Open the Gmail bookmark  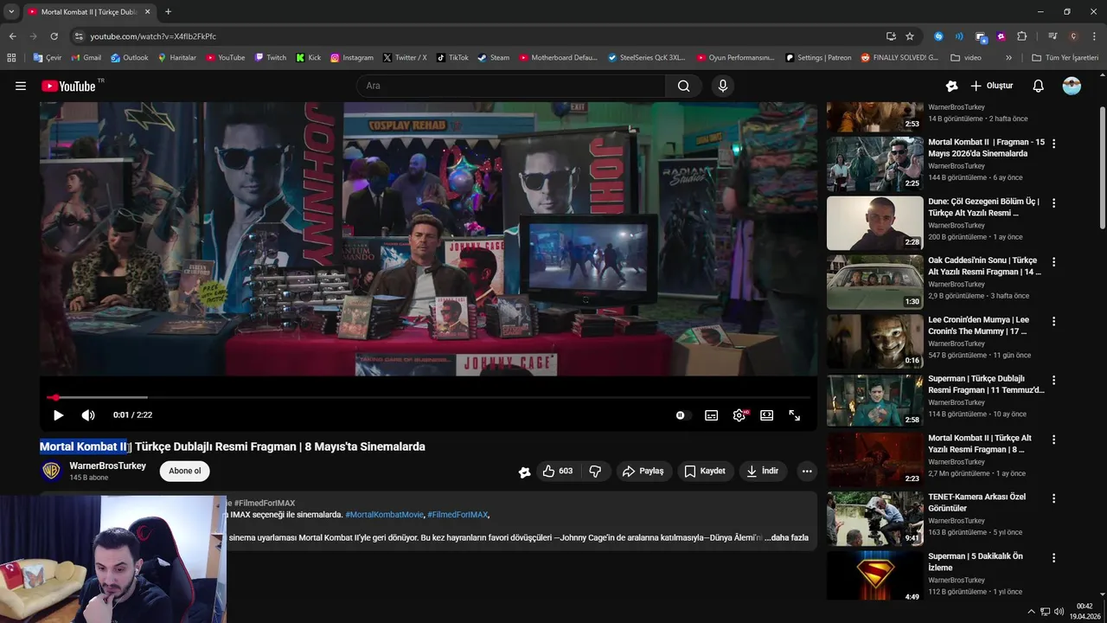[x=86, y=58]
